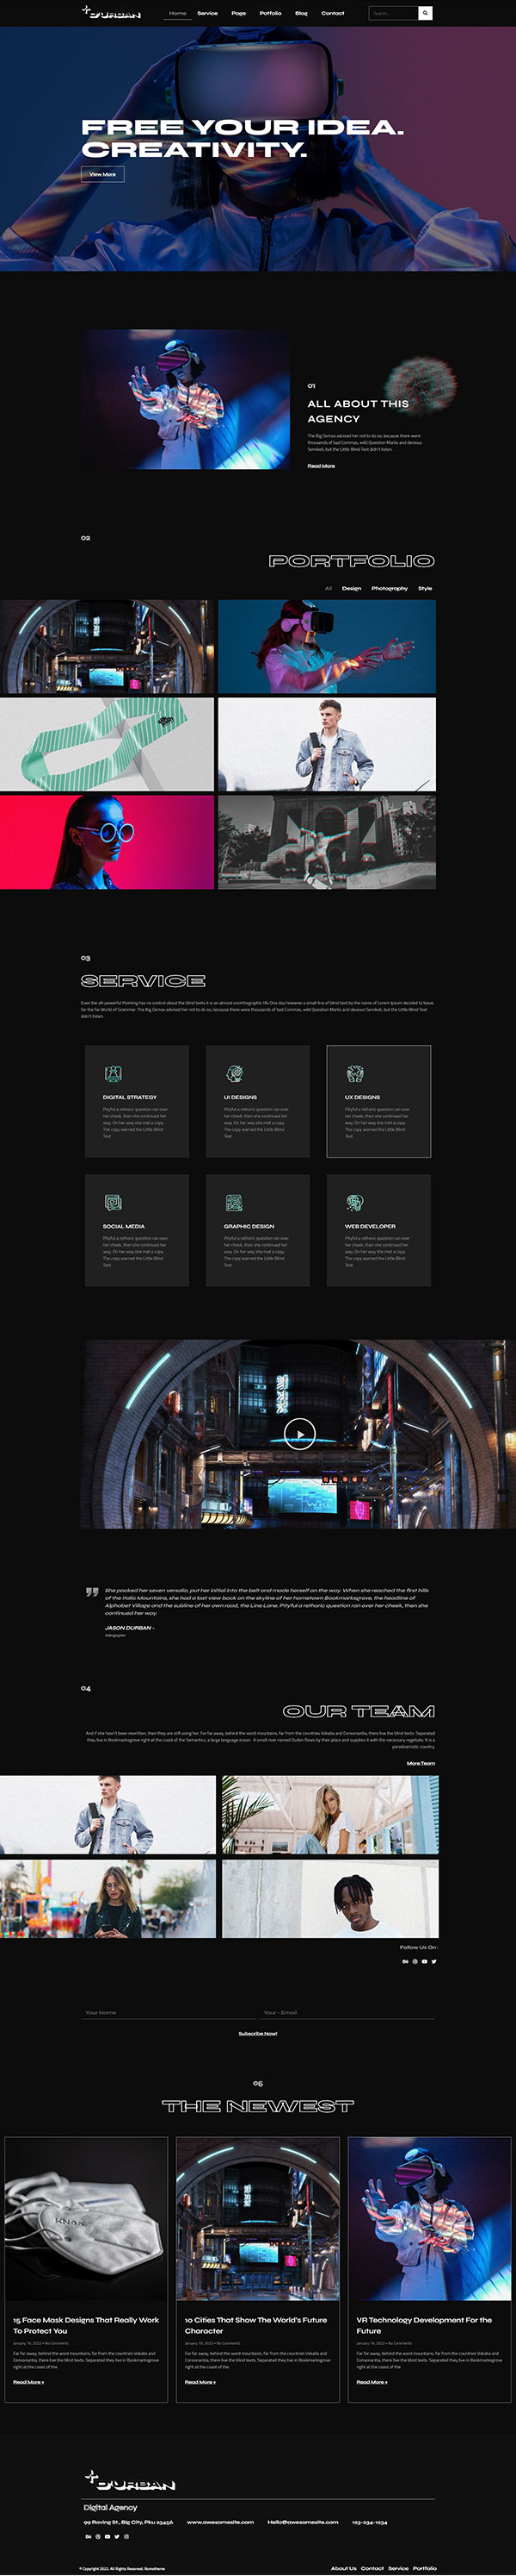Click the JASON DURBAN author name
The width and height of the screenshot is (516, 2576).
click(129, 1628)
